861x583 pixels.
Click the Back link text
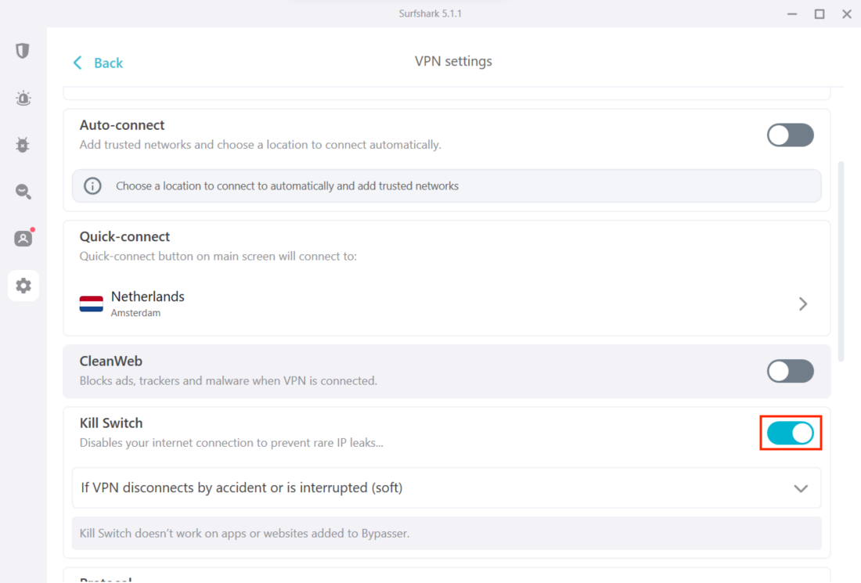pyautogui.click(x=109, y=63)
